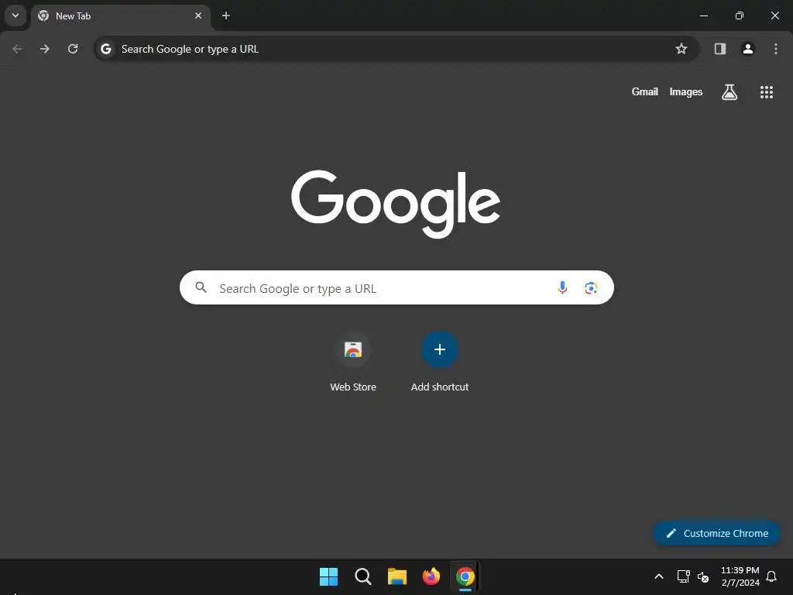The height and width of the screenshot is (595, 793).
Task: Open the tab search dropdown arrow
Action: pos(15,15)
